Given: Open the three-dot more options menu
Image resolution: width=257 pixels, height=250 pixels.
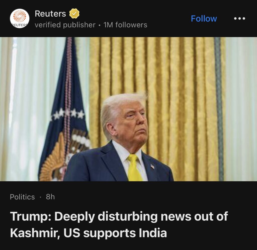Looking at the screenshot, I should (x=239, y=19).
